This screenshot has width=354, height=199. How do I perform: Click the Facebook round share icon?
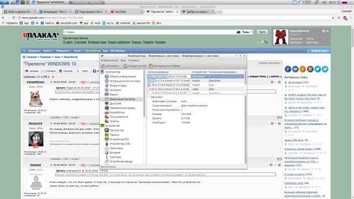point(288,69)
